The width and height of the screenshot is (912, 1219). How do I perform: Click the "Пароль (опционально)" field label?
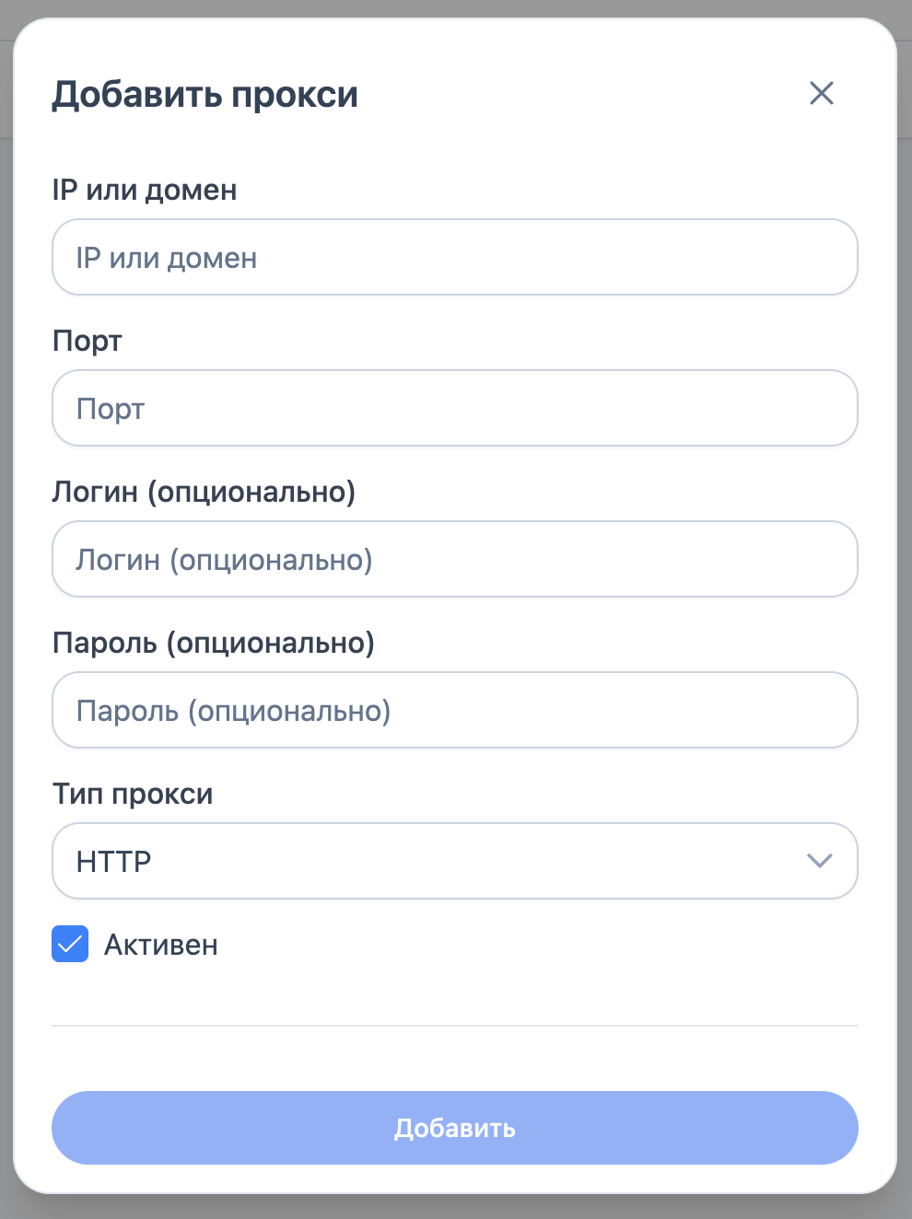coord(214,644)
